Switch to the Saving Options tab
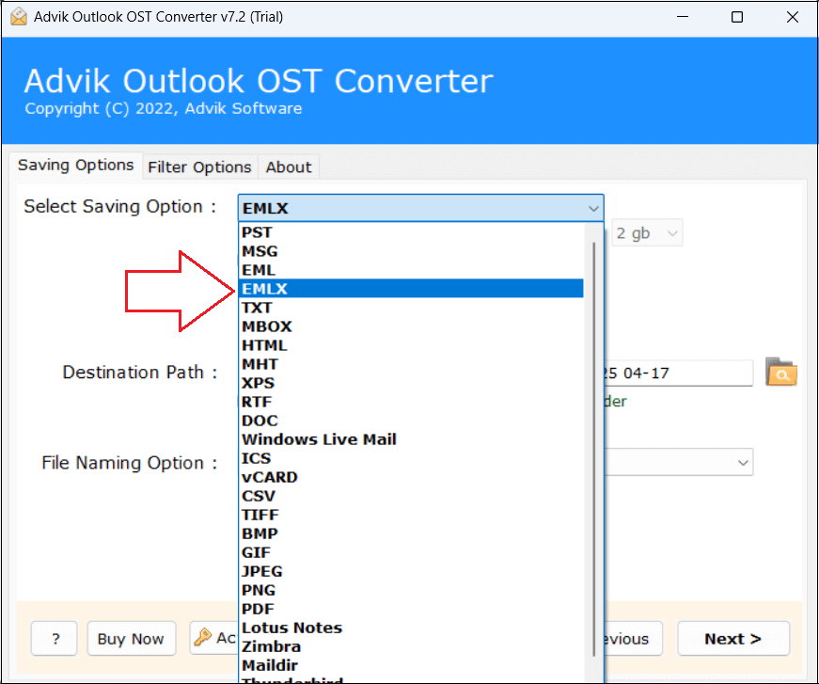 point(76,166)
